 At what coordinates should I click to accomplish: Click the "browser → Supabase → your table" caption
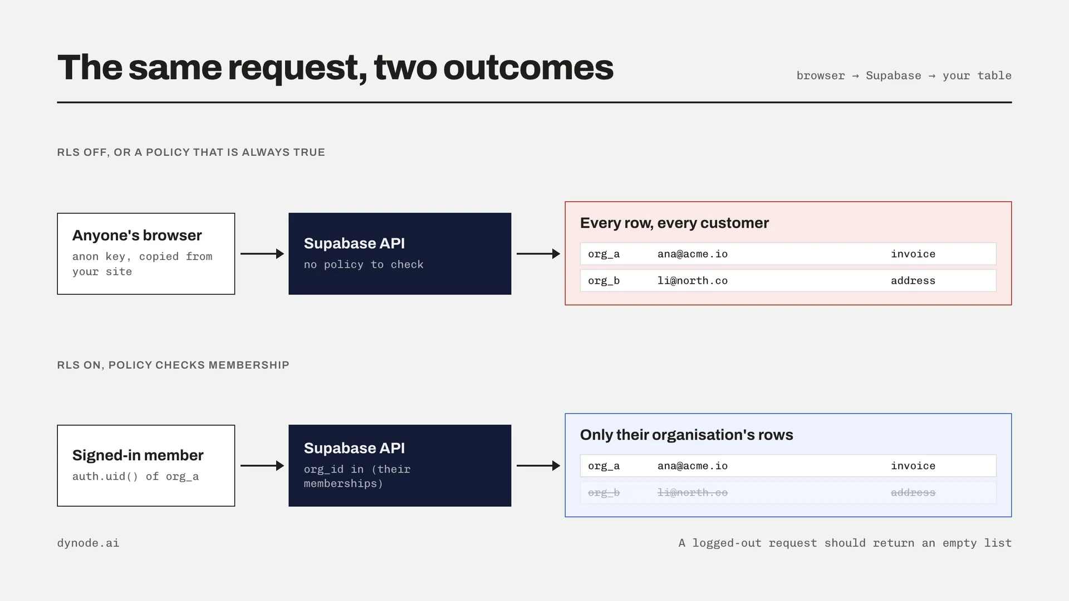[904, 76]
